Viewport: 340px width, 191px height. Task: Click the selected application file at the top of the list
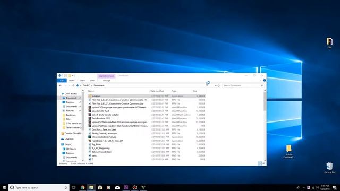pyautogui.click(x=147, y=96)
